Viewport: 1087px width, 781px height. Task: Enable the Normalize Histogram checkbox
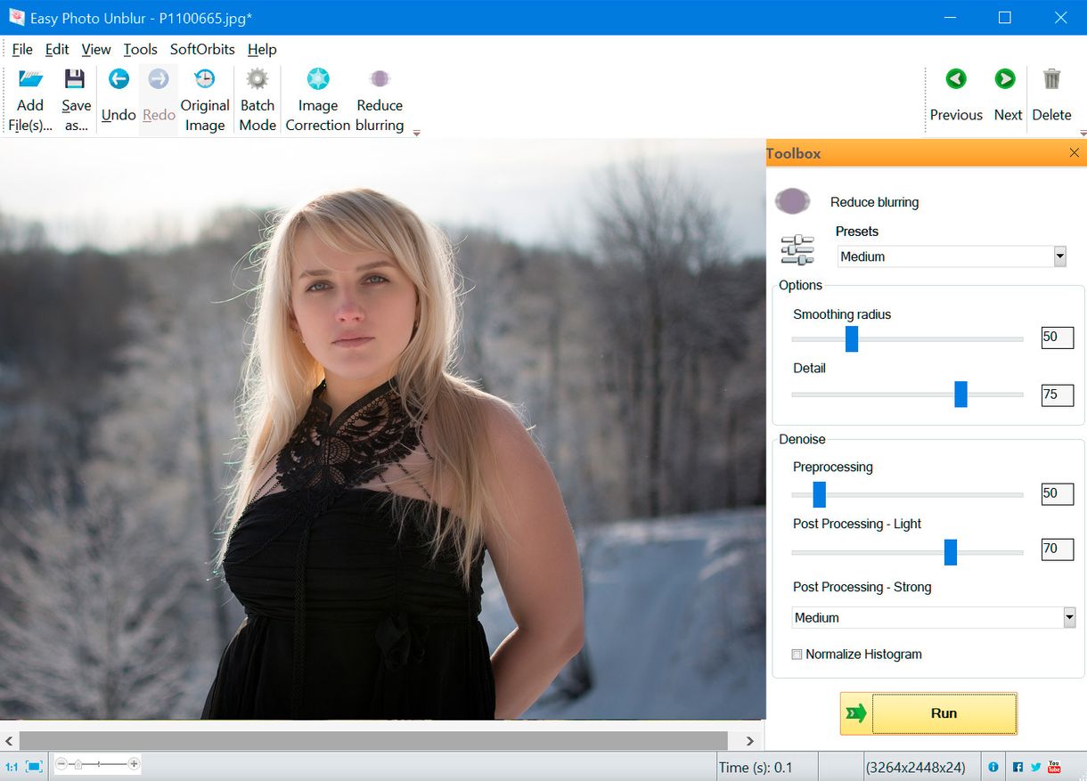pos(797,655)
